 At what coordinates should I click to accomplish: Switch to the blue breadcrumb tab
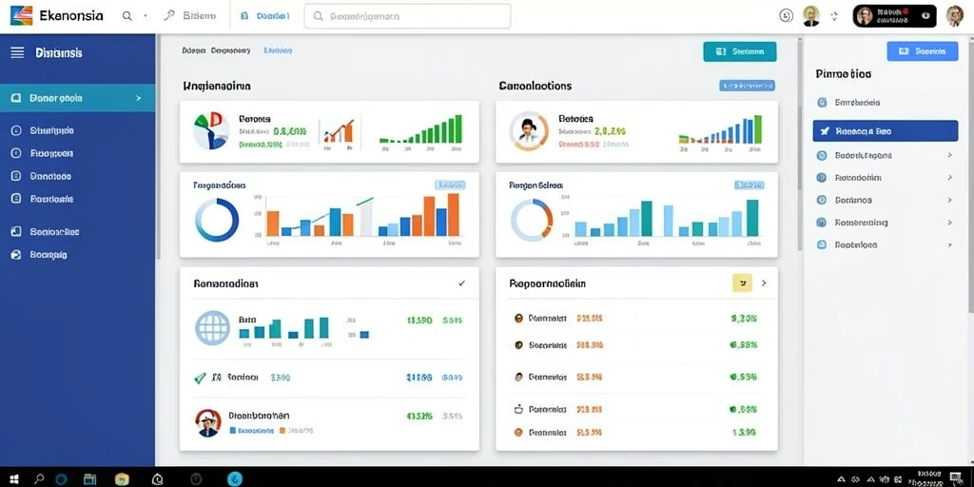tap(278, 50)
